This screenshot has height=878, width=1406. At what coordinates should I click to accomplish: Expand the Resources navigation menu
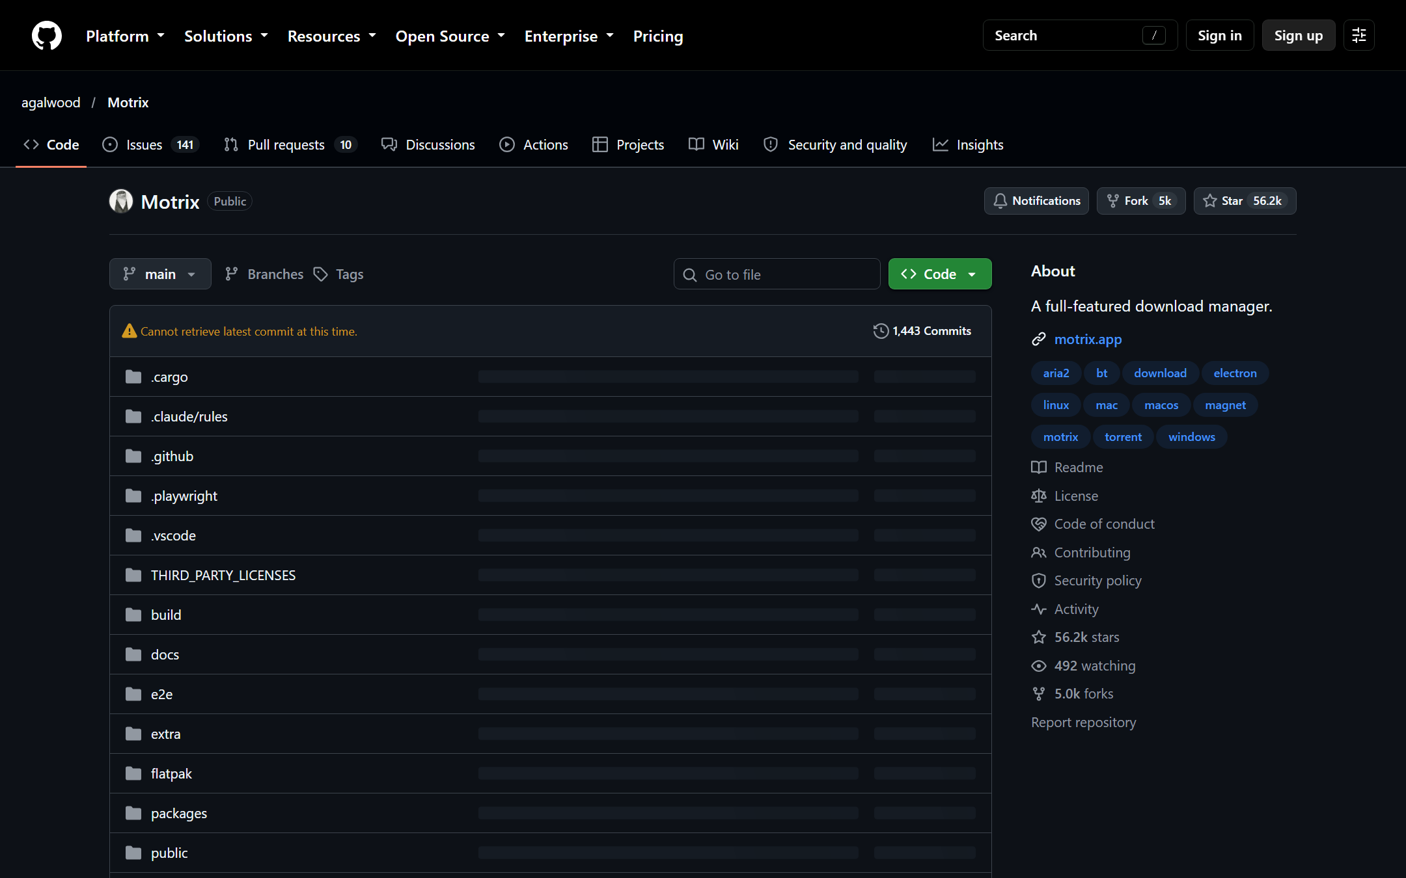[x=332, y=36]
